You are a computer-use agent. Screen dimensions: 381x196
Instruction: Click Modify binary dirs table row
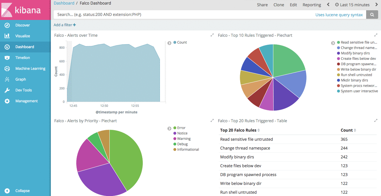pyautogui.click(x=298, y=157)
